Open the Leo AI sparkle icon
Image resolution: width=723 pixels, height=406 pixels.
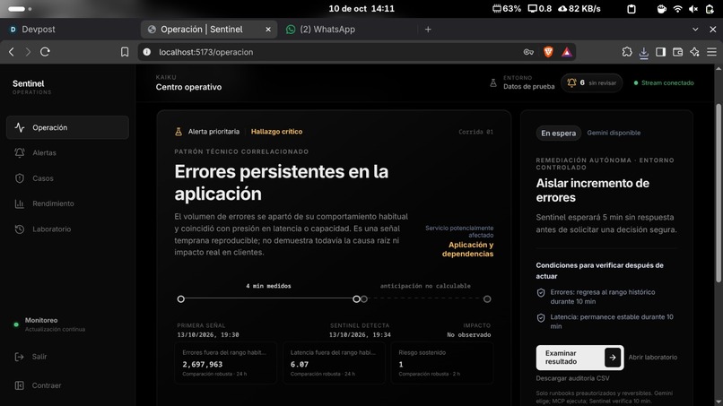tap(695, 52)
